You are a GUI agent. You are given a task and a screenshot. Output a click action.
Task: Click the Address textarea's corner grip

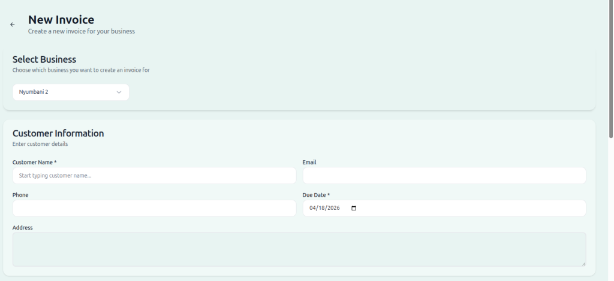(x=583, y=264)
